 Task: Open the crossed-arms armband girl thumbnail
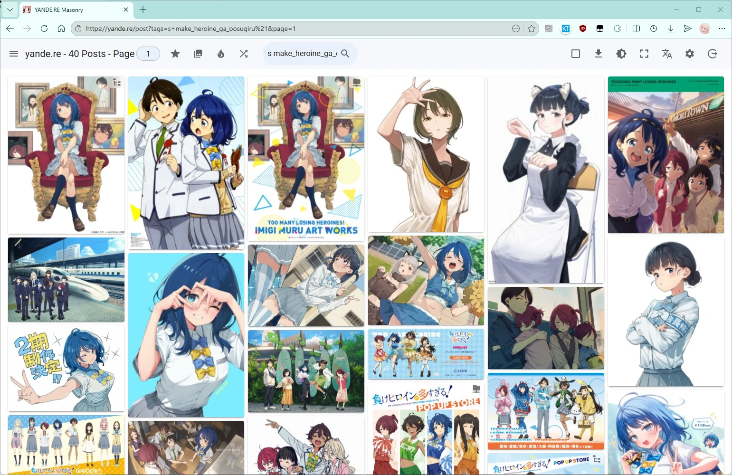click(666, 311)
